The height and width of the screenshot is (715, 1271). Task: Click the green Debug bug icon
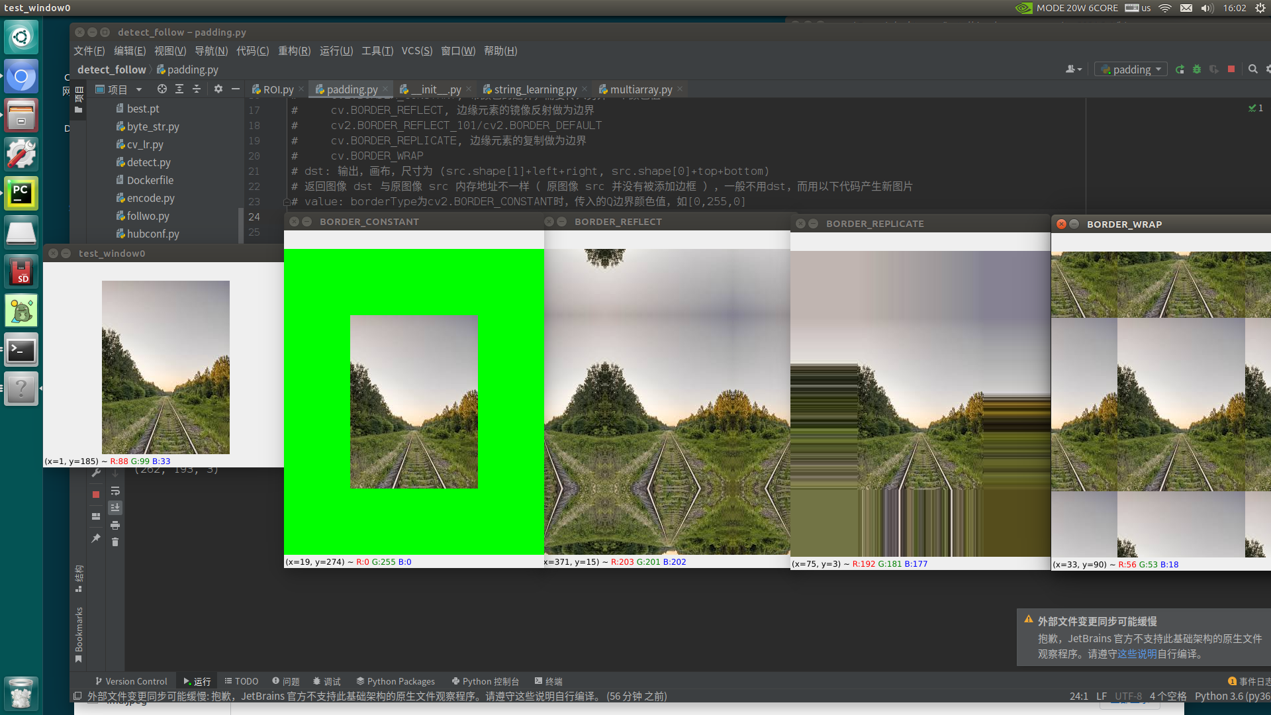pyautogui.click(x=1197, y=70)
